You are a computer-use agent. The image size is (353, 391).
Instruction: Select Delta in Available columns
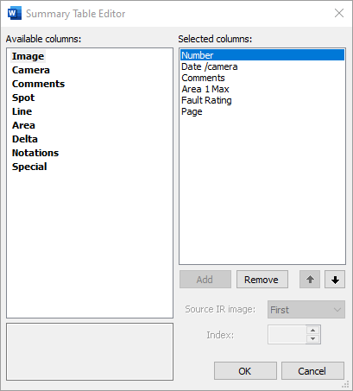click(x=25, y=139)
